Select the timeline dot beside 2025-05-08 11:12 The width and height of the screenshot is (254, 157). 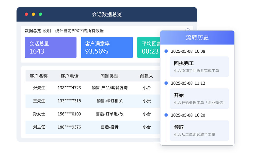166,83
